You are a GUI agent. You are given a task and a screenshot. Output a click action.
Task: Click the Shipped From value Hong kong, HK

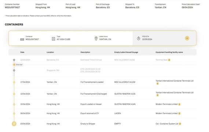[43, 7]
